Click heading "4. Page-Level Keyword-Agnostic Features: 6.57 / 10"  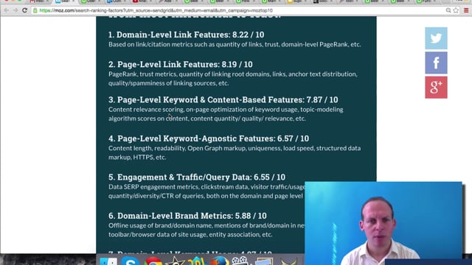(x=209, y=138)
